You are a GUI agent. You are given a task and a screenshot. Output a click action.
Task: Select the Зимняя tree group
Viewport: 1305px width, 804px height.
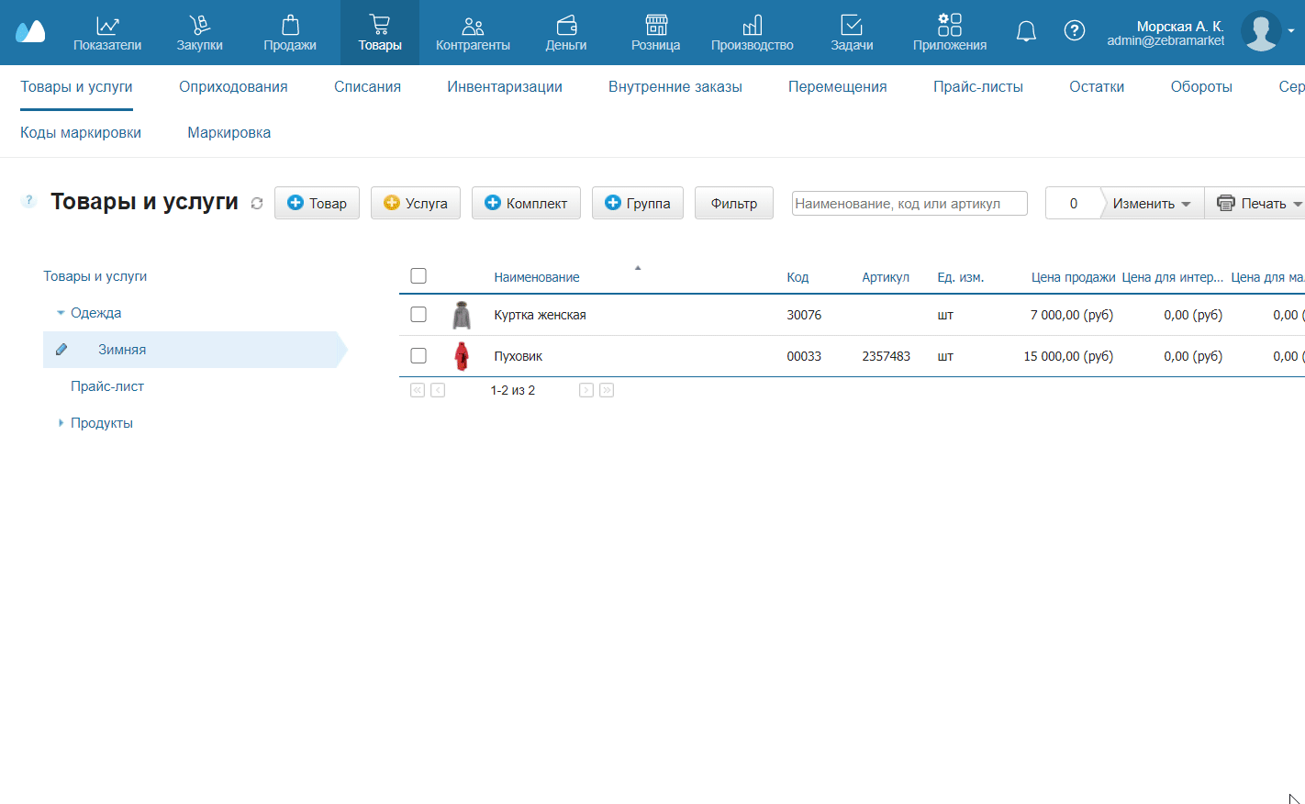[x=122, y=350]
